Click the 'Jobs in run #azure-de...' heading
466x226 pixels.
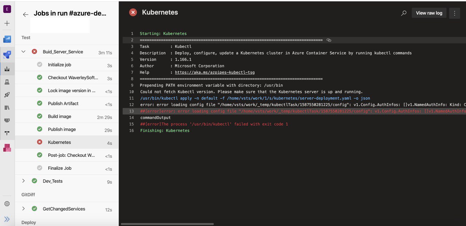[x=70, y=13]
